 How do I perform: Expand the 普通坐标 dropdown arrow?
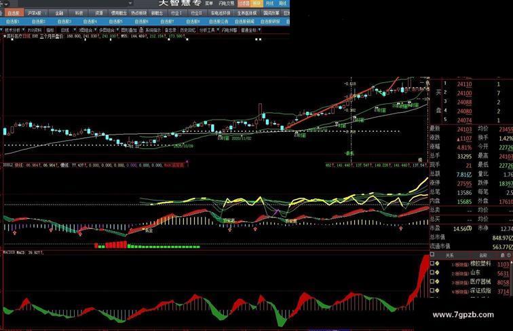(259, 30)
